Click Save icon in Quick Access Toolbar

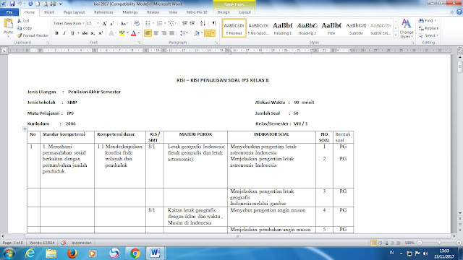[x=12, y=4]
